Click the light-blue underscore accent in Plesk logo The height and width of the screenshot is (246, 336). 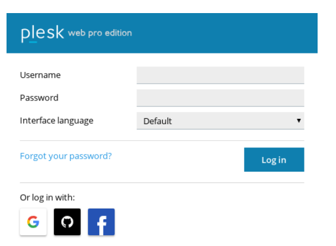pos(33,42)
